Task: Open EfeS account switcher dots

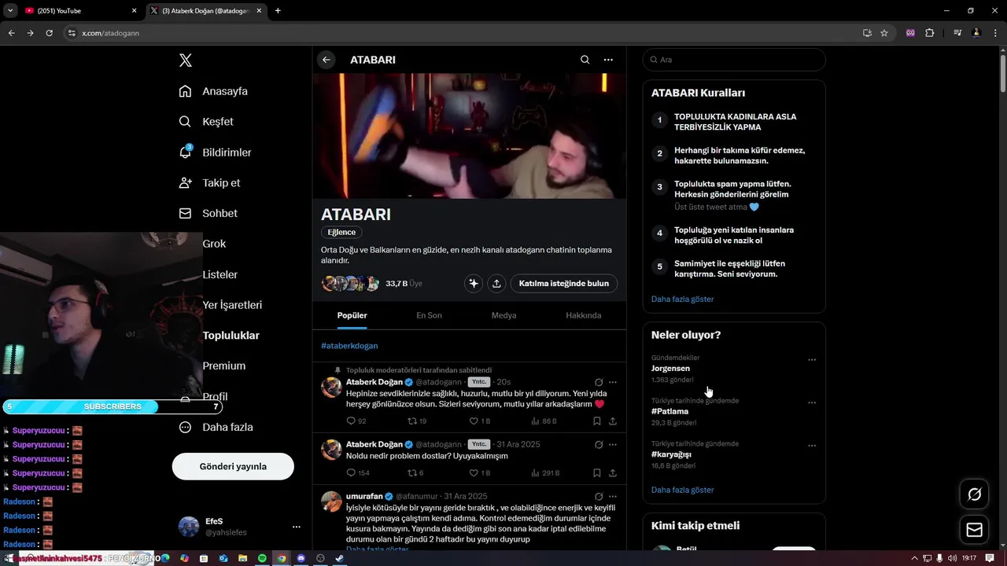Action: (x=296, y=527)
